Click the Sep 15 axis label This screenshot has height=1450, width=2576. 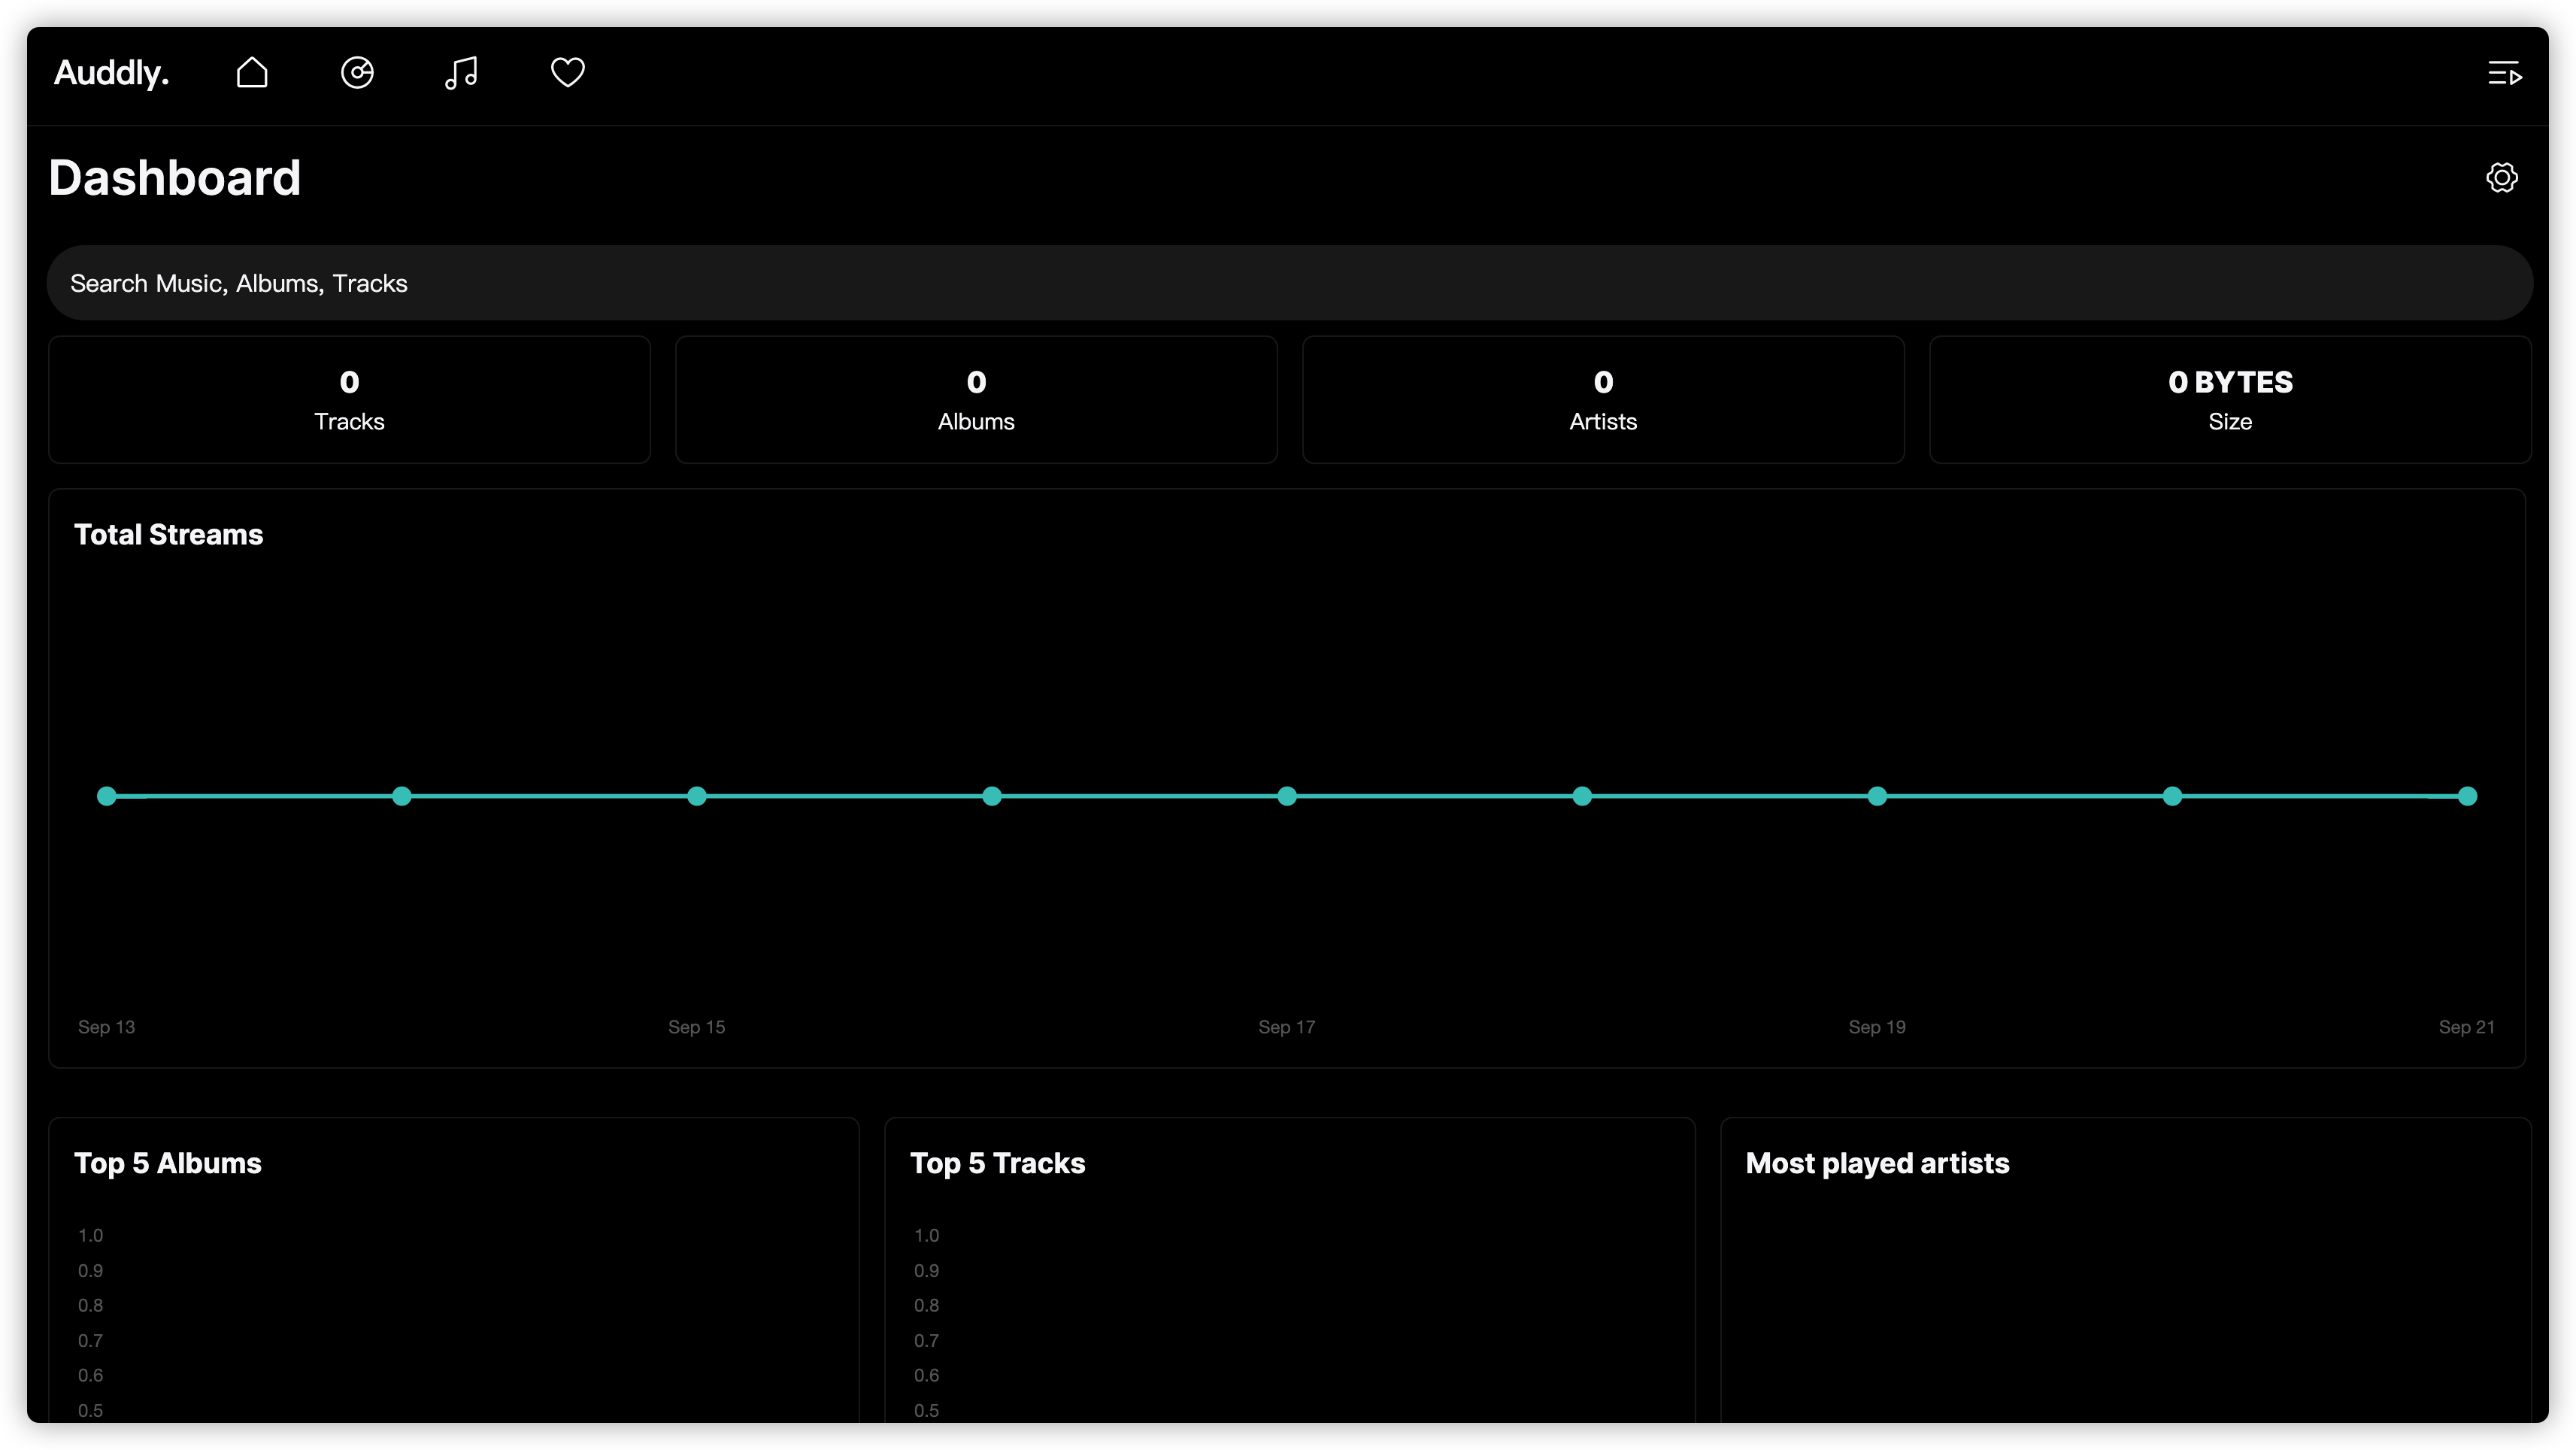coord(697,1027)
